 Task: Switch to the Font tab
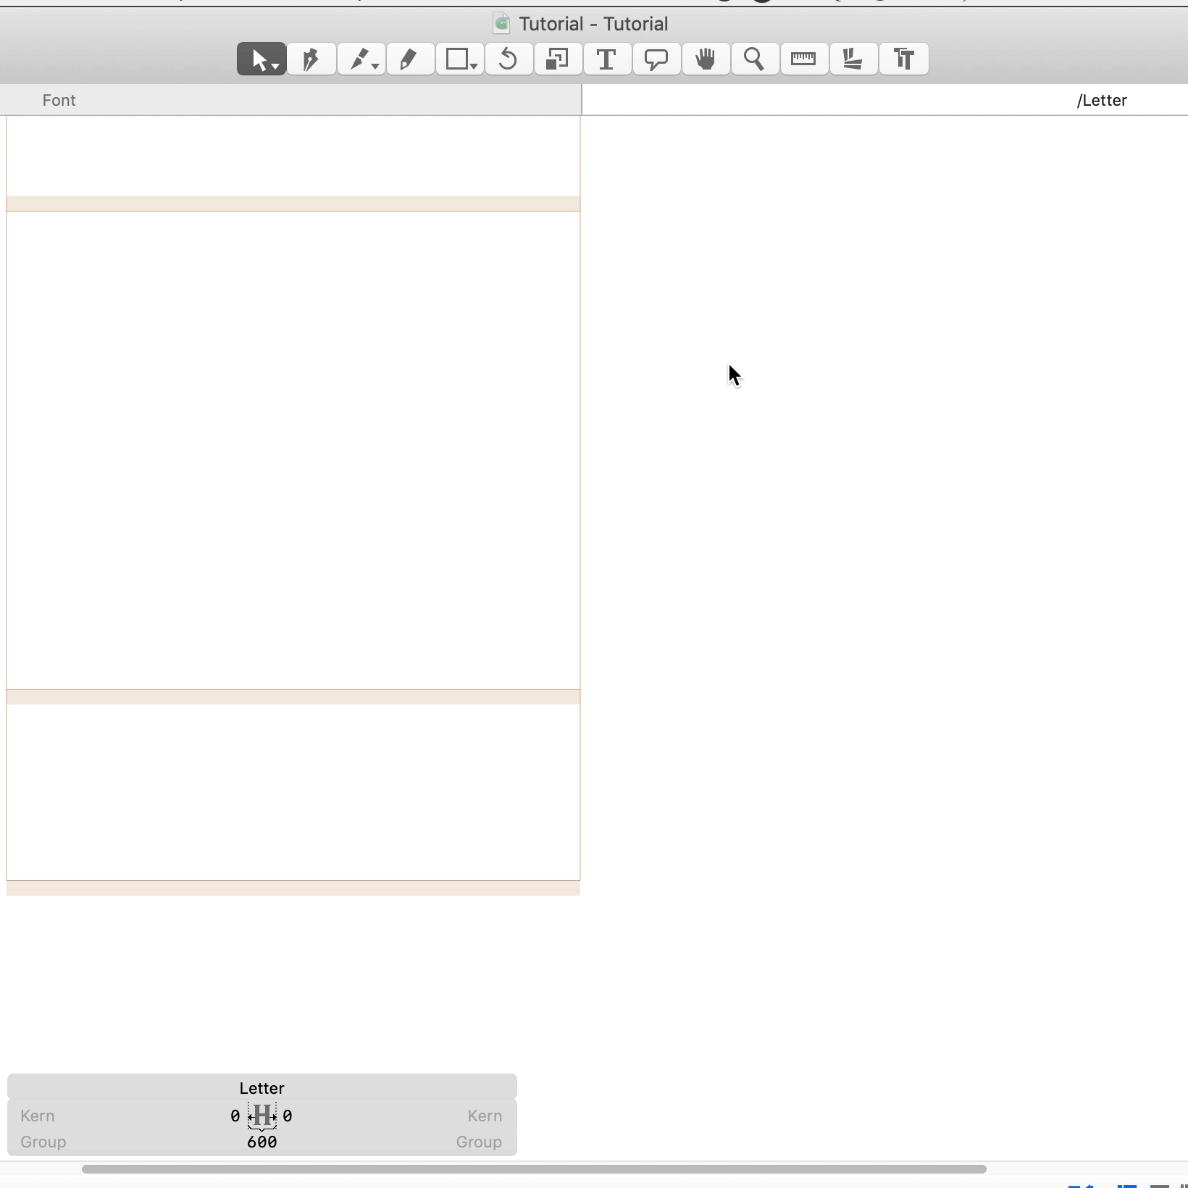coord(59,100)
